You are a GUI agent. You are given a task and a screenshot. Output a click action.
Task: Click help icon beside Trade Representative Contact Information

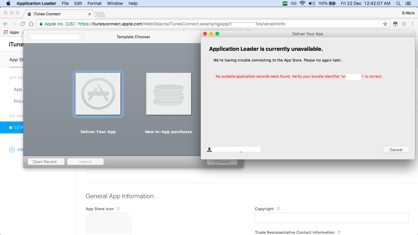point(339,233)
